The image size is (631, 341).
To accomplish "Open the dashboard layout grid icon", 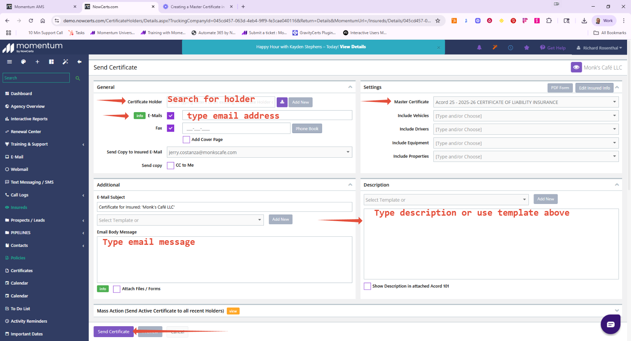I will (51, 62).
